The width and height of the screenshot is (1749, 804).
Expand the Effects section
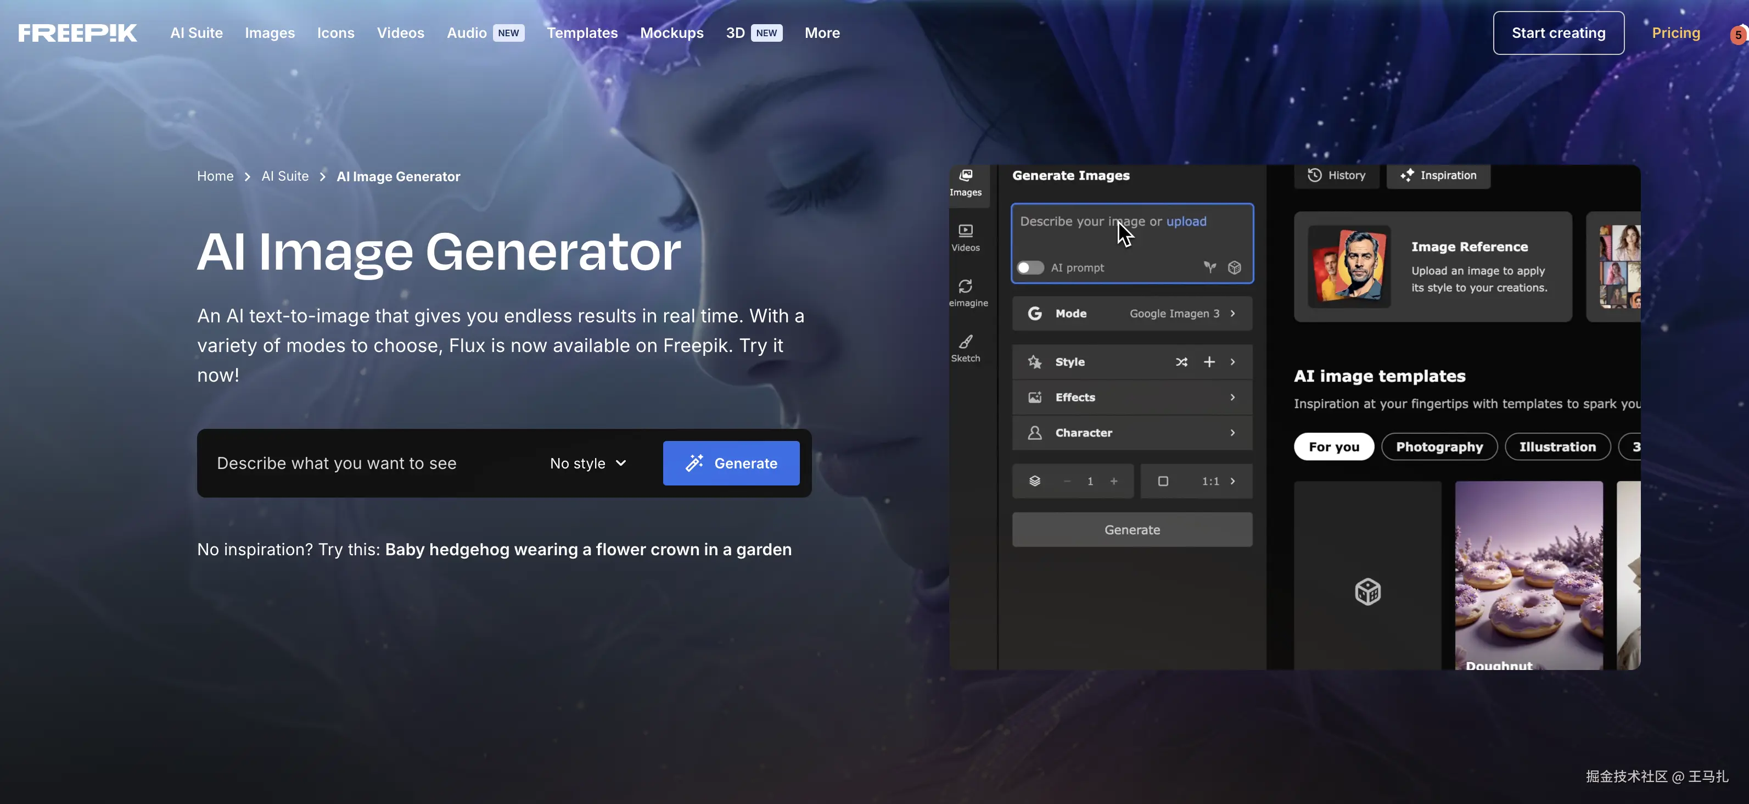(1132, 397)
